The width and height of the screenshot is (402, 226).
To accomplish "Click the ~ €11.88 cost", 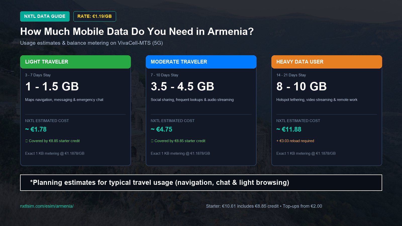I will [x=289, y=129].
